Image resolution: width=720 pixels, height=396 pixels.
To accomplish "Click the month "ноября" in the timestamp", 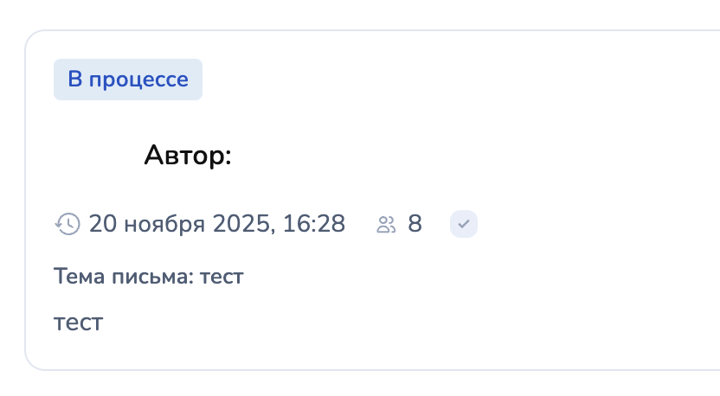I will 164,225.
